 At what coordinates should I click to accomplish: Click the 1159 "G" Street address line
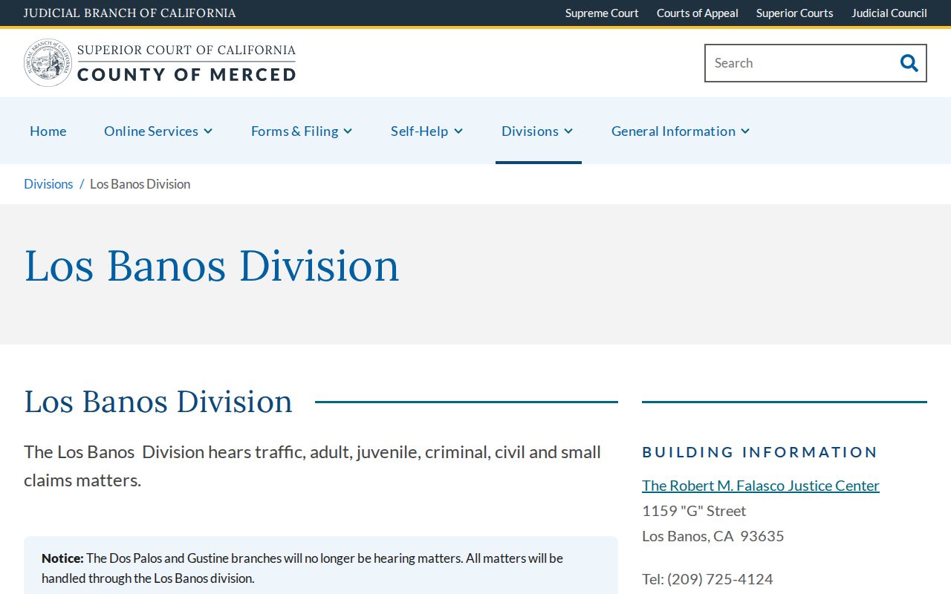coord(694,511)
